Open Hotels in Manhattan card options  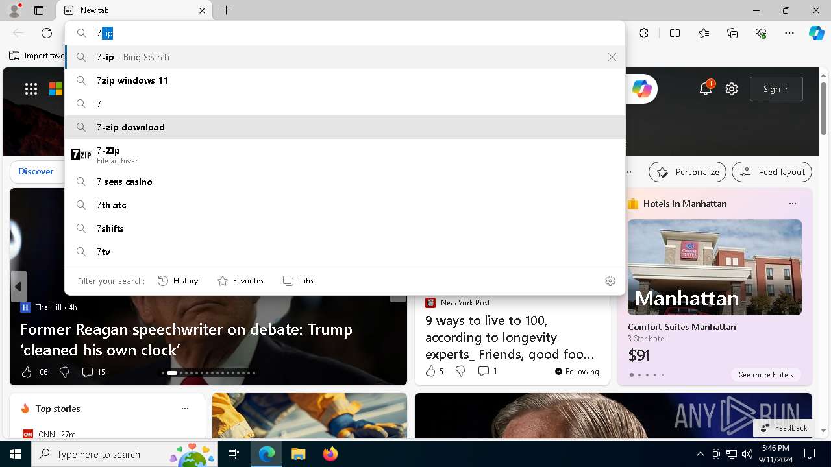pyautogui.click(x=792, y=204)
